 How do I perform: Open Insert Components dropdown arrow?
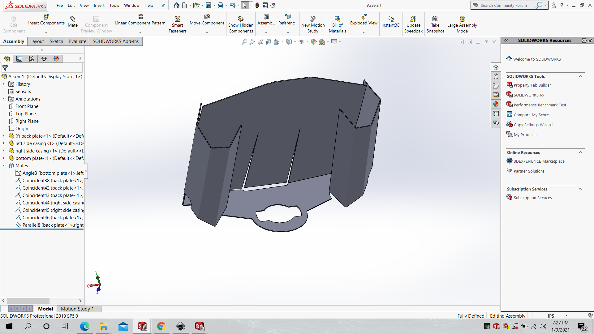[46, 33]
